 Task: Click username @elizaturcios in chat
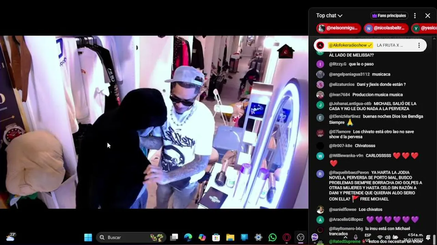[342, 84]
